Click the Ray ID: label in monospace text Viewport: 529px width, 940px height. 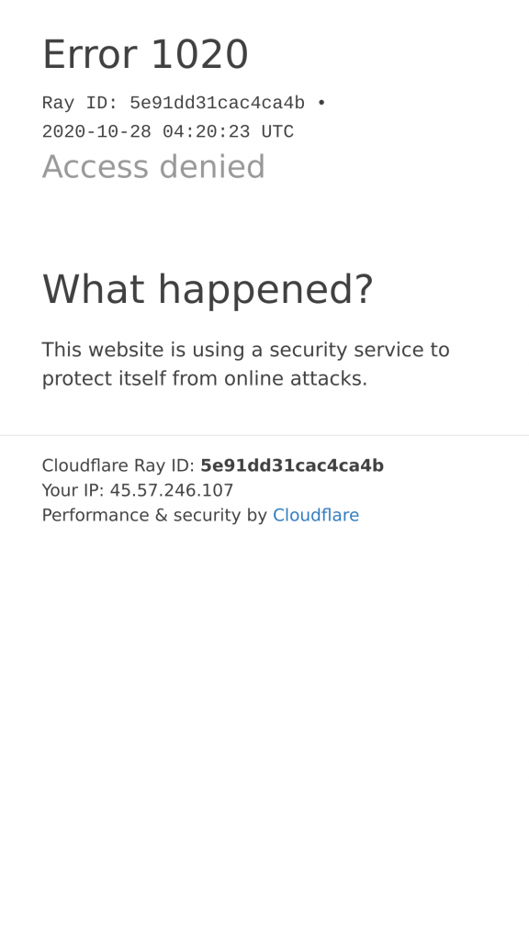80,103
